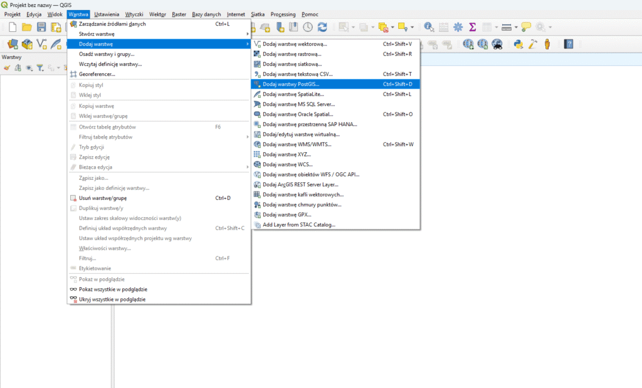Select the Identify Features tool icon
This screenshot has height=388, width=642.
point(429,27)
